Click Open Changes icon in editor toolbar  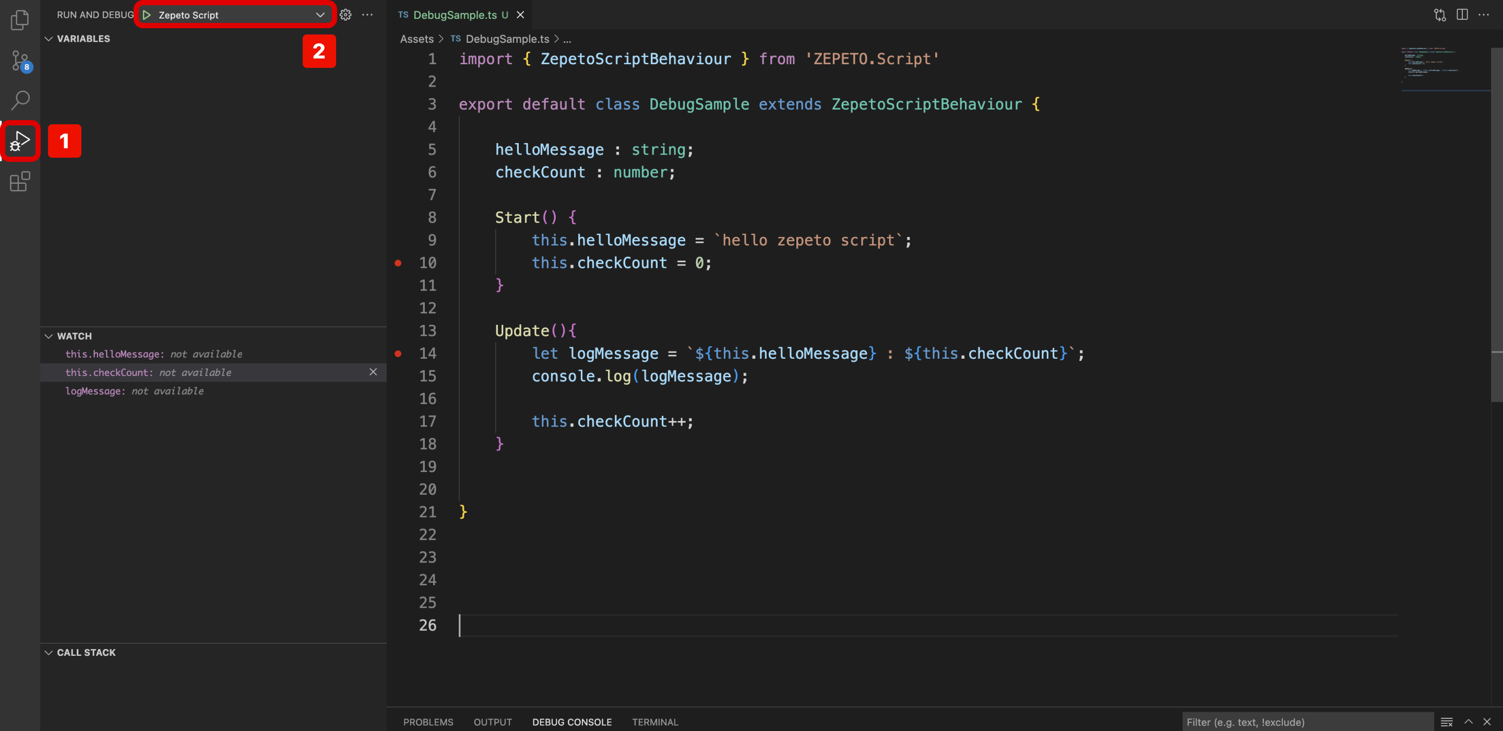[x=1439, y=15]
